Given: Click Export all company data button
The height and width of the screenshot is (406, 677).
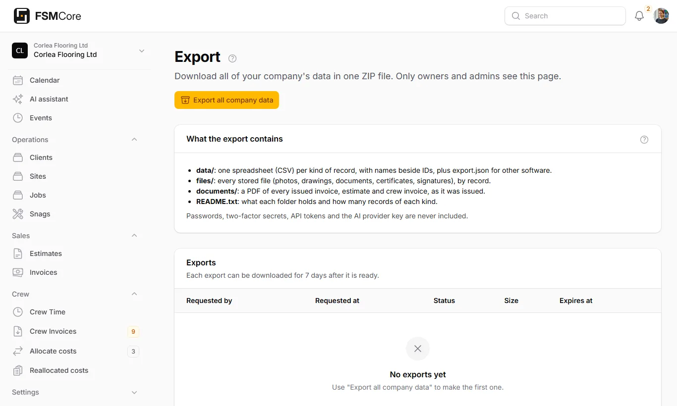Looking at the screenshot, I should click(226, 100).
